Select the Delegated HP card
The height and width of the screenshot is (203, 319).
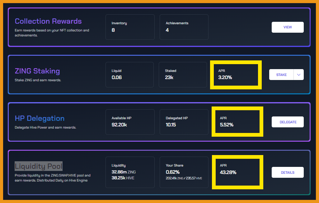click(x=184, y=122)
